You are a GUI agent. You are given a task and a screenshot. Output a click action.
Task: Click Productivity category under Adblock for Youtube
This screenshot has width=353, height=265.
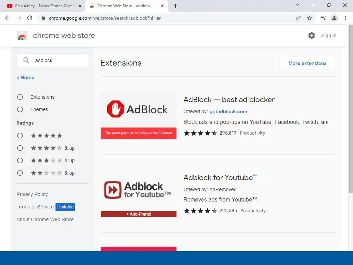(x=253, y=211)
